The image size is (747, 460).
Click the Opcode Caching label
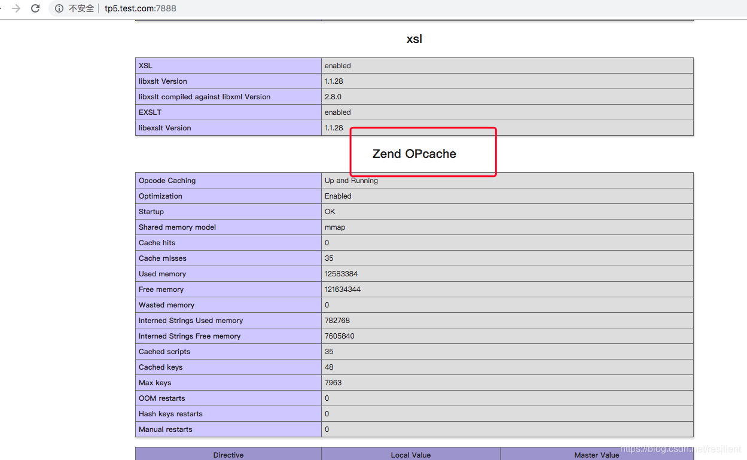tap(167, 181)
